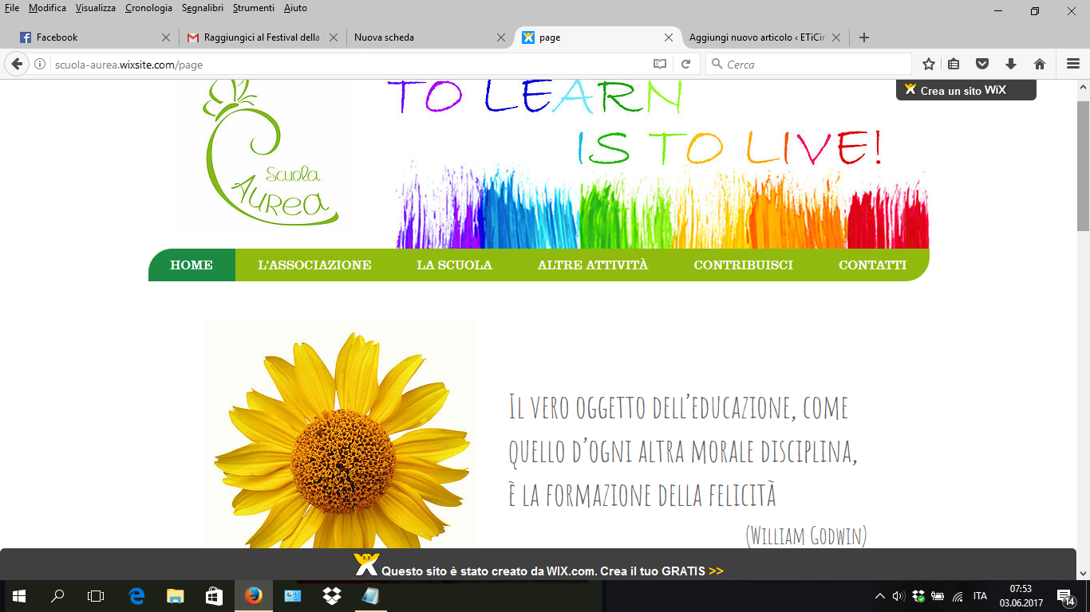
Task: Open Windows search magnifier in taskbar
Action: (x=57, y=595)
